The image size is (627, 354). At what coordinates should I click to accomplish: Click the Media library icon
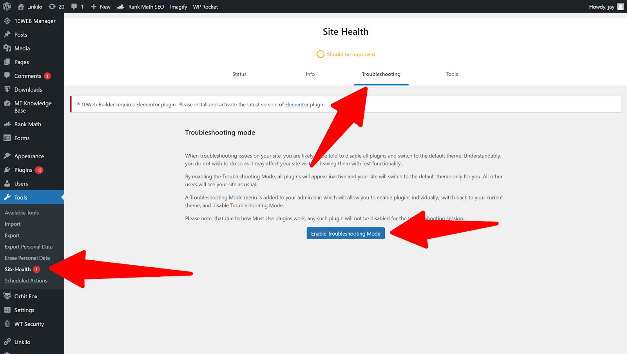pyautogui.click(x=7, y=48)
